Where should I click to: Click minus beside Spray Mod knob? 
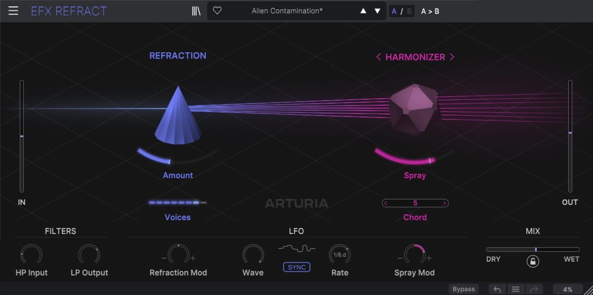tap(400, 258)
